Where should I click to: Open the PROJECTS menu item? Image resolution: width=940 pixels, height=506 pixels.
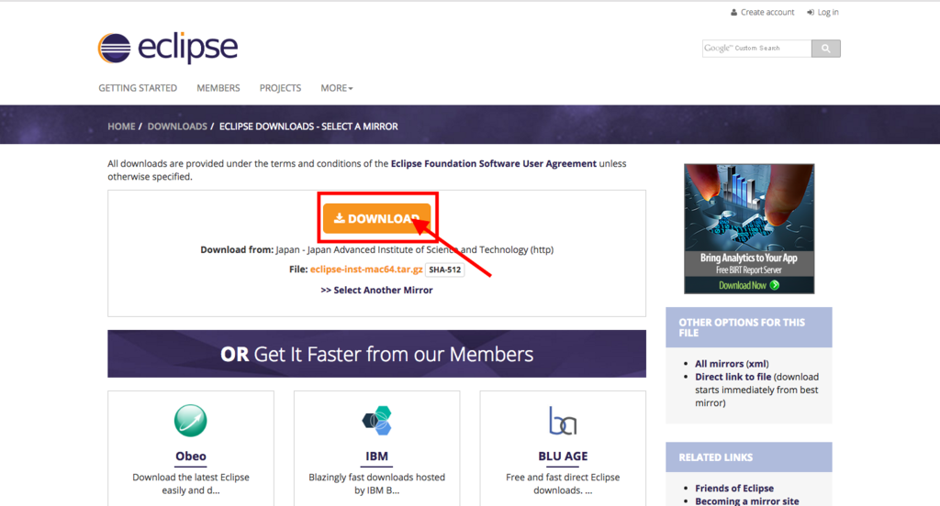[280, 88]
